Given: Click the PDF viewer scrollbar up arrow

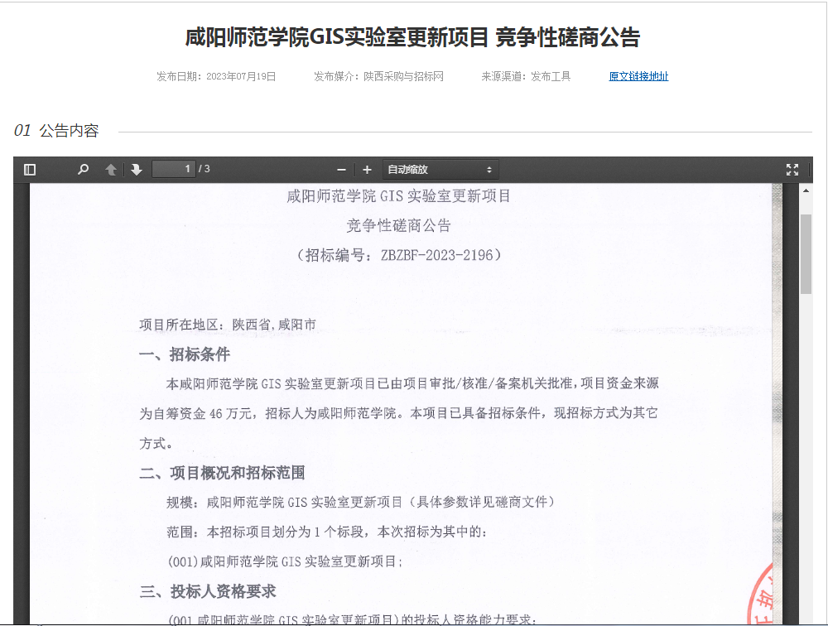Looking at the screenshot, I should [x=806, y=190].
